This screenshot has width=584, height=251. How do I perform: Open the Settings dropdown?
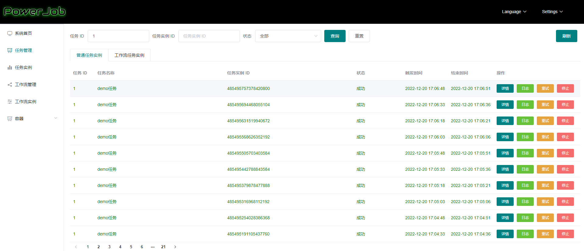552,12
